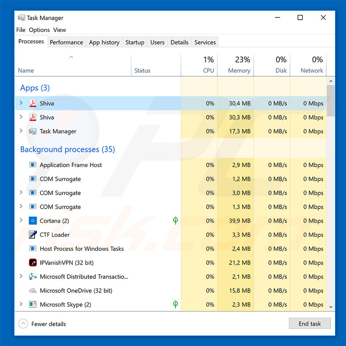Click the Microsoft OneDrive cloud icon
The image size is (346, 346).
coord(33,290)
